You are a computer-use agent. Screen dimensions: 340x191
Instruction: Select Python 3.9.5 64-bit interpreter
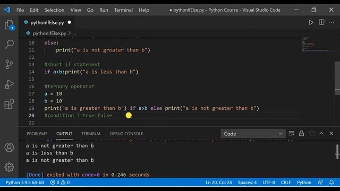coord(25,183)
